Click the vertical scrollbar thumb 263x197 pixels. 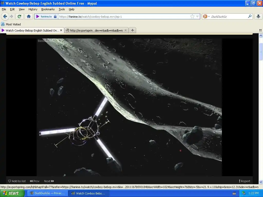pos(261,52)
